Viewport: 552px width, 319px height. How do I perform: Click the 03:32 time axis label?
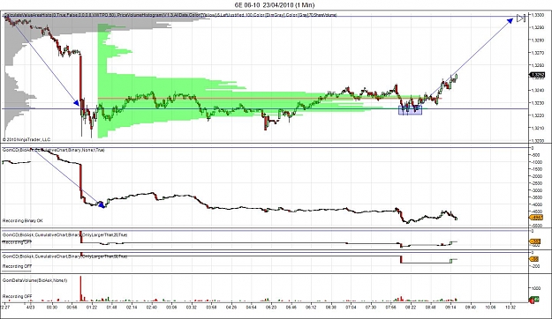[191, 308]
